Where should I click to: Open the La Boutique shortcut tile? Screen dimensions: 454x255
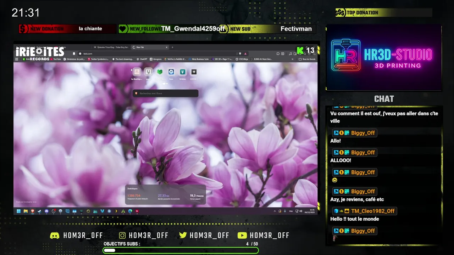[x=137, y=72]
